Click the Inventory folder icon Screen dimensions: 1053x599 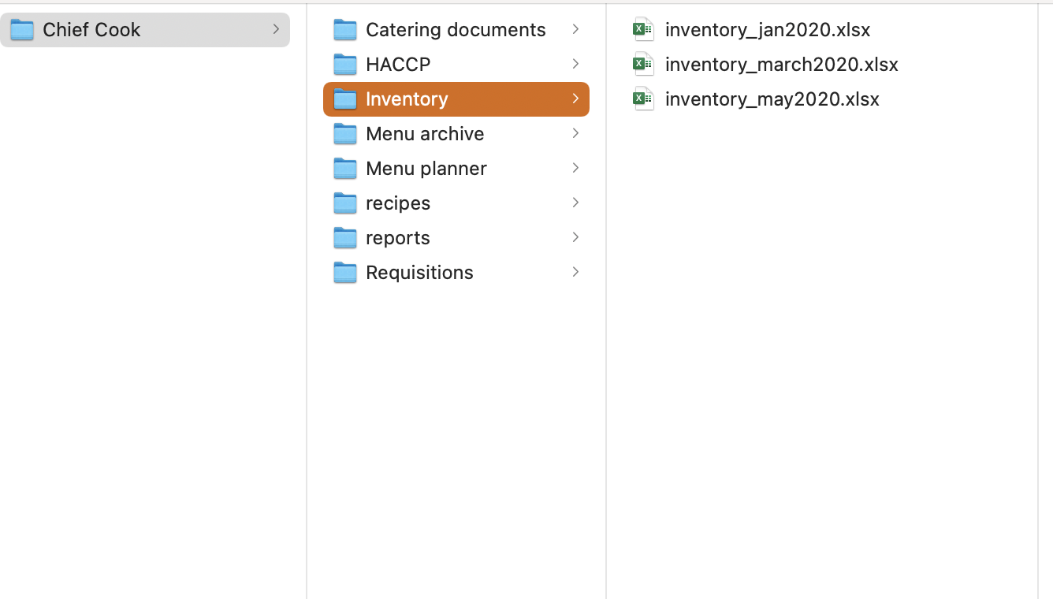345,99
